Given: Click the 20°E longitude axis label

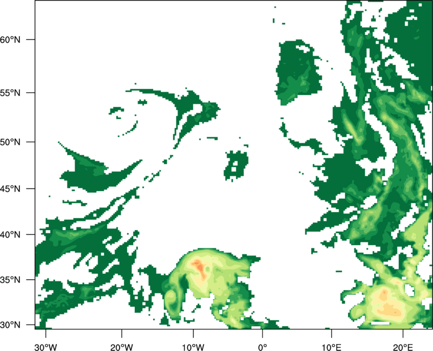Looking at the screenshot, I should 403,347.
